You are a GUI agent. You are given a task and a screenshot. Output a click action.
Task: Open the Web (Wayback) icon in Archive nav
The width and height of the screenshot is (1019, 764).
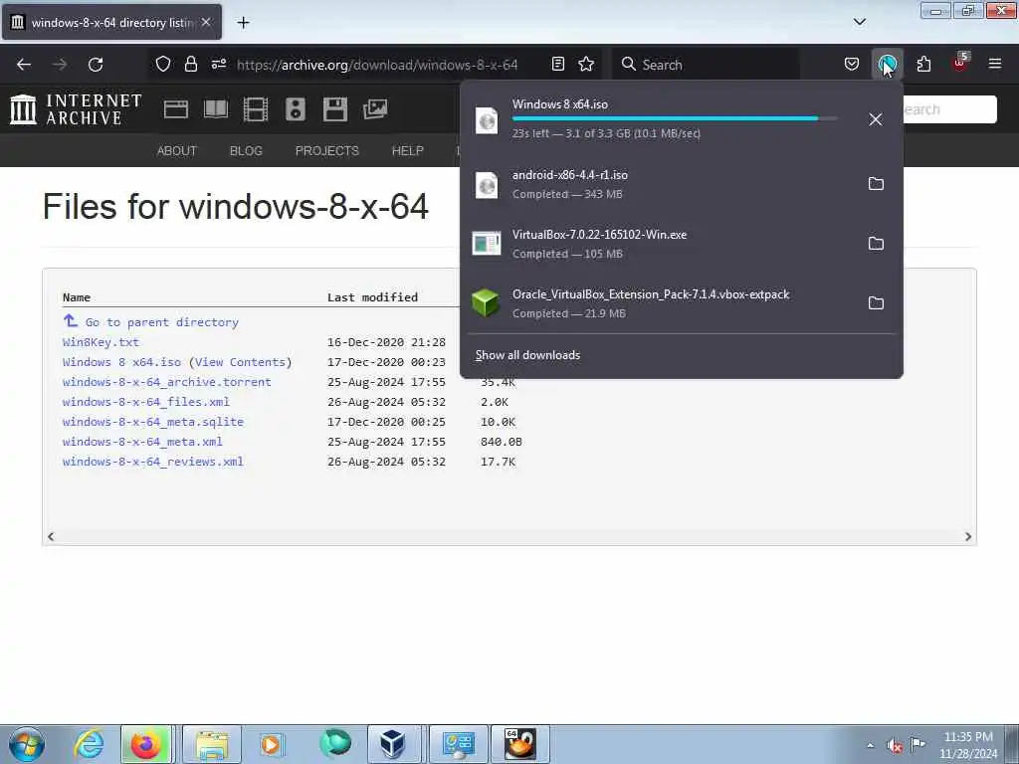(175, 109)
